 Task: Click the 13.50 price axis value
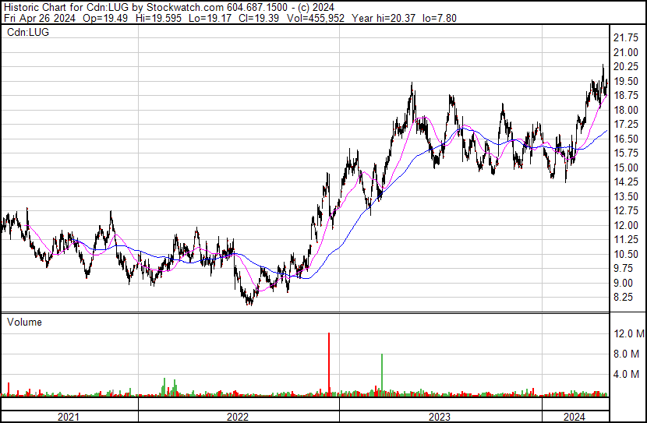tap(626, 196)
